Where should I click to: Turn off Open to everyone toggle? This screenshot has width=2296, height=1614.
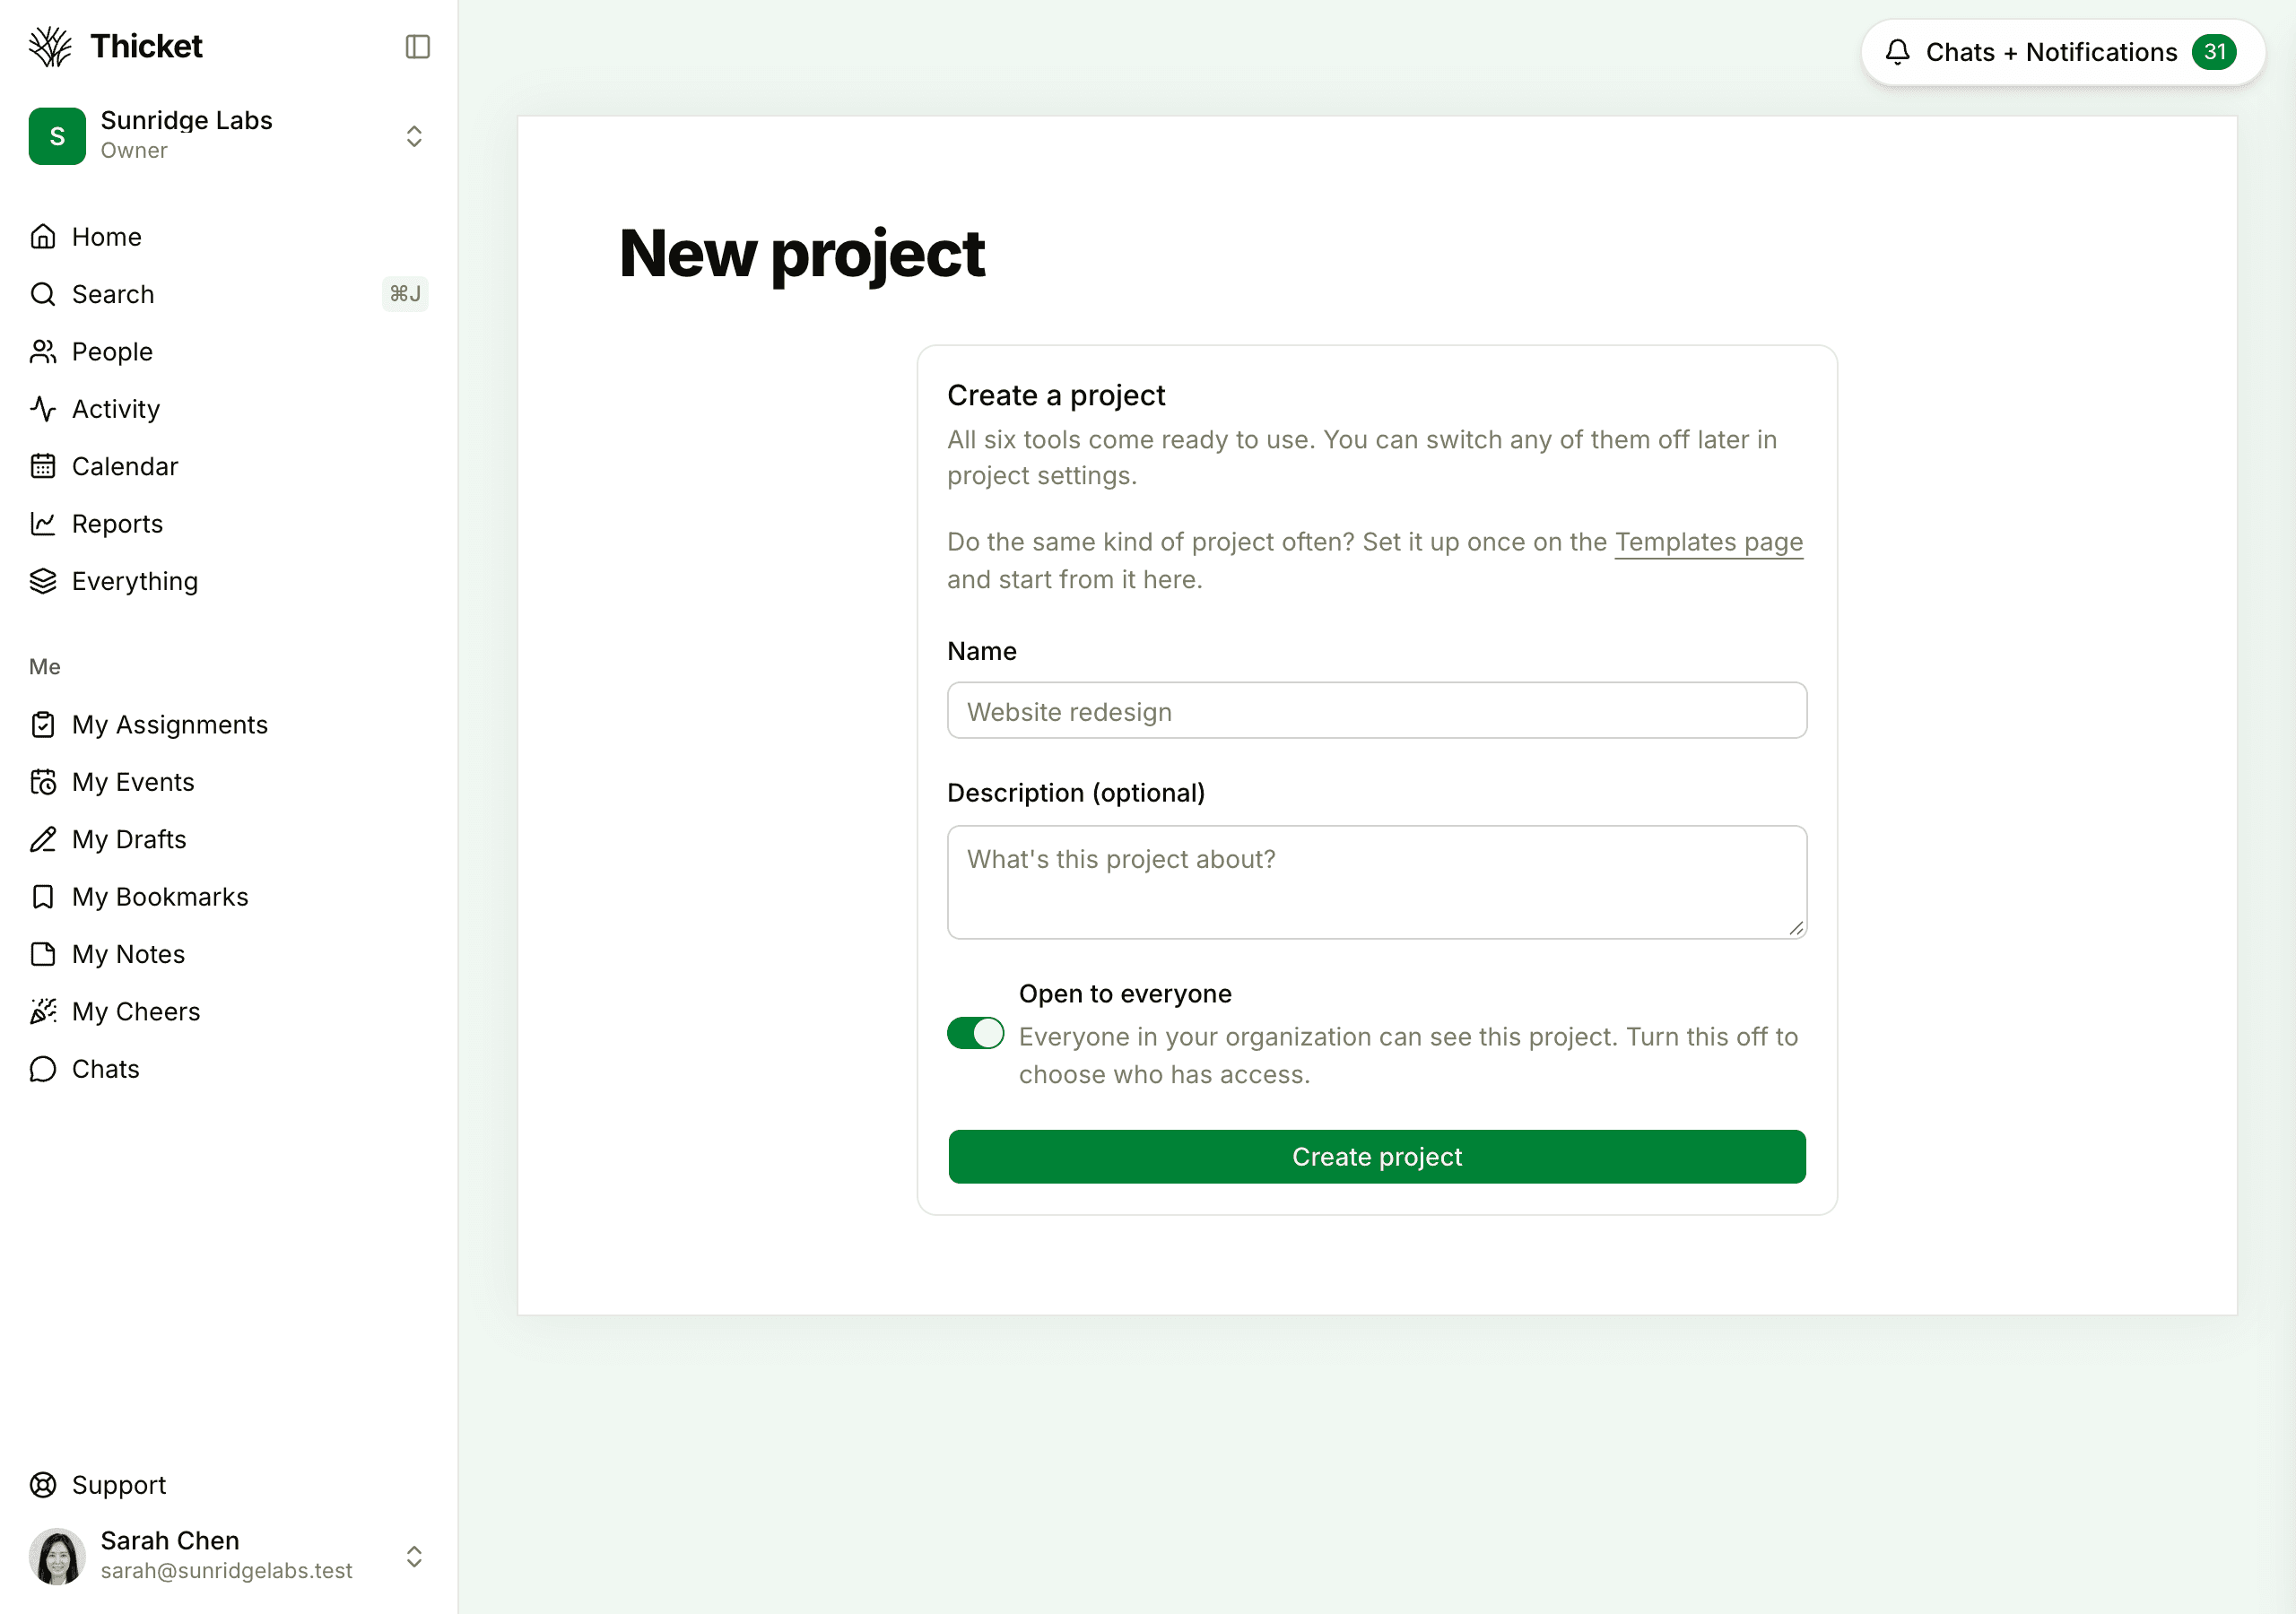click(x=975, y=1033)
